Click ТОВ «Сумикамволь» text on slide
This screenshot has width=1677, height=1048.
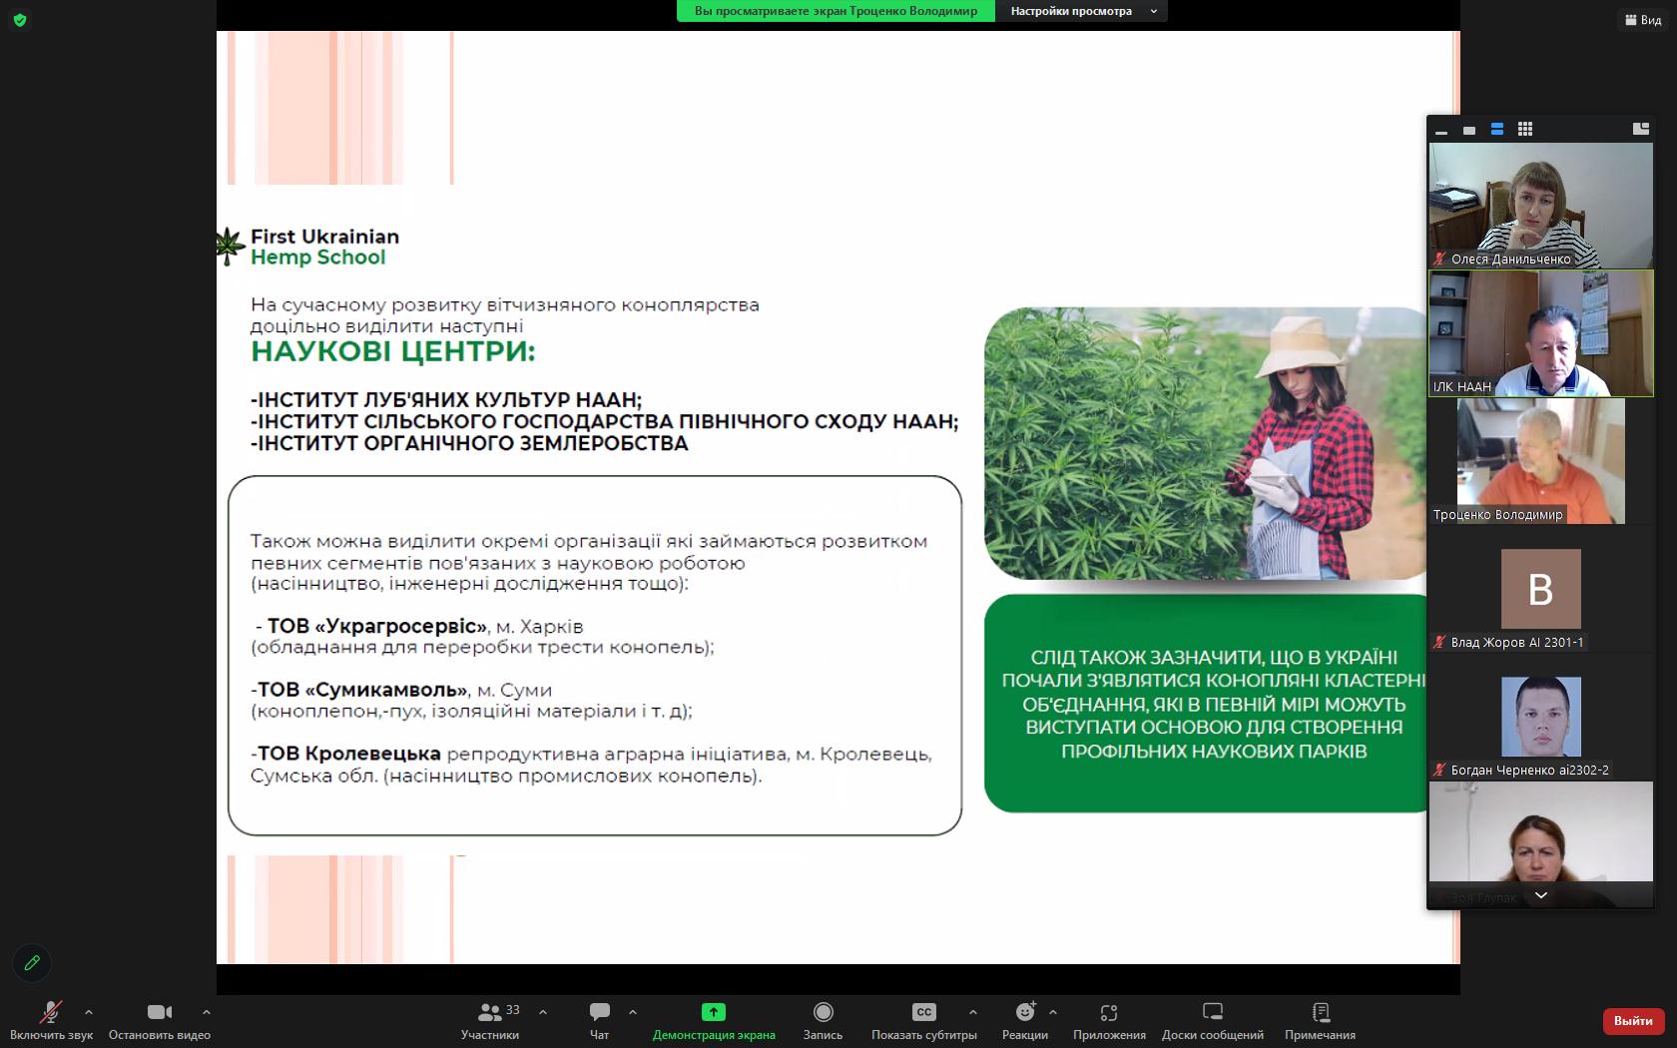(362, 690)
